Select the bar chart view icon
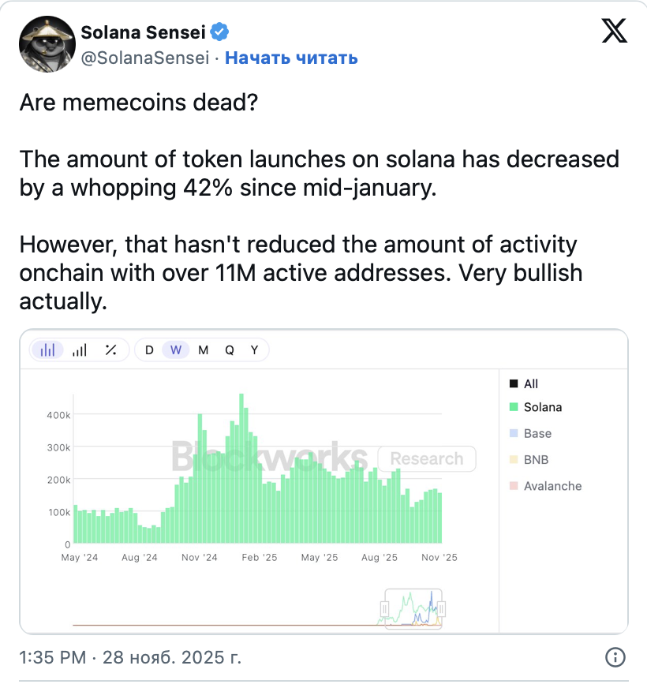 click(x=47, y=350)
